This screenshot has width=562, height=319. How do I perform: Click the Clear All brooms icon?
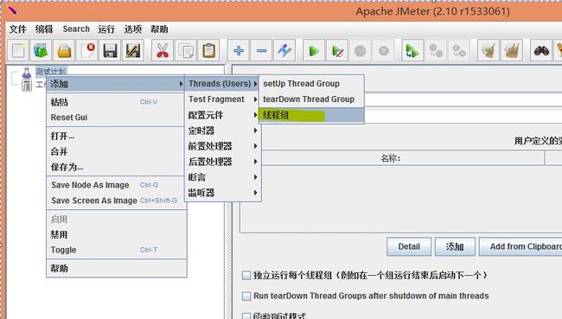click(512, 50)
